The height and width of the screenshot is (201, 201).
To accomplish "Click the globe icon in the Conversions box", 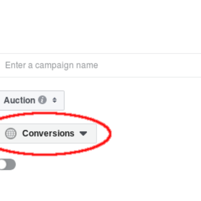I will coord(11,133).
